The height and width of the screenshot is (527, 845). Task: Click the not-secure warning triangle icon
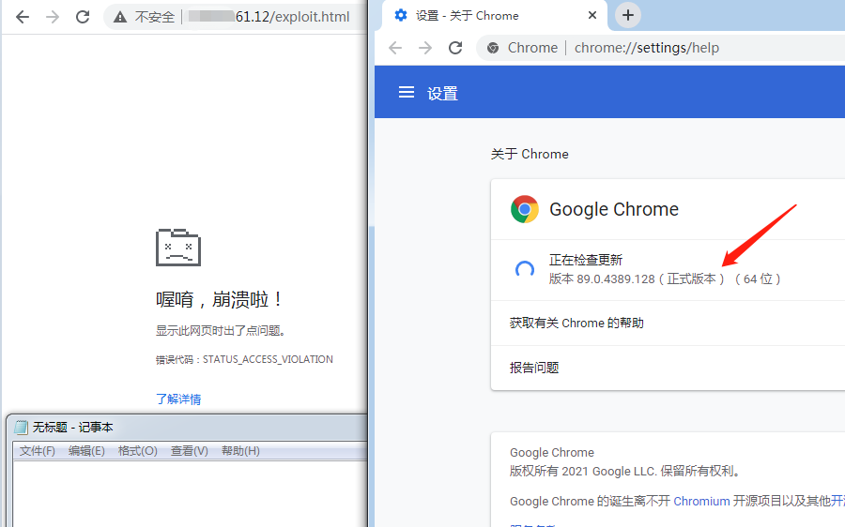(120, 17)
